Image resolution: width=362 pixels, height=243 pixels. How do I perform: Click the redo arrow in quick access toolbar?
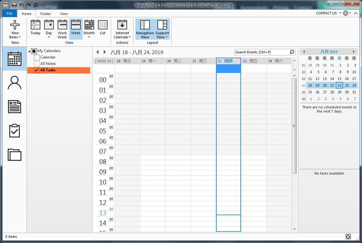click(x=28, y=5)
